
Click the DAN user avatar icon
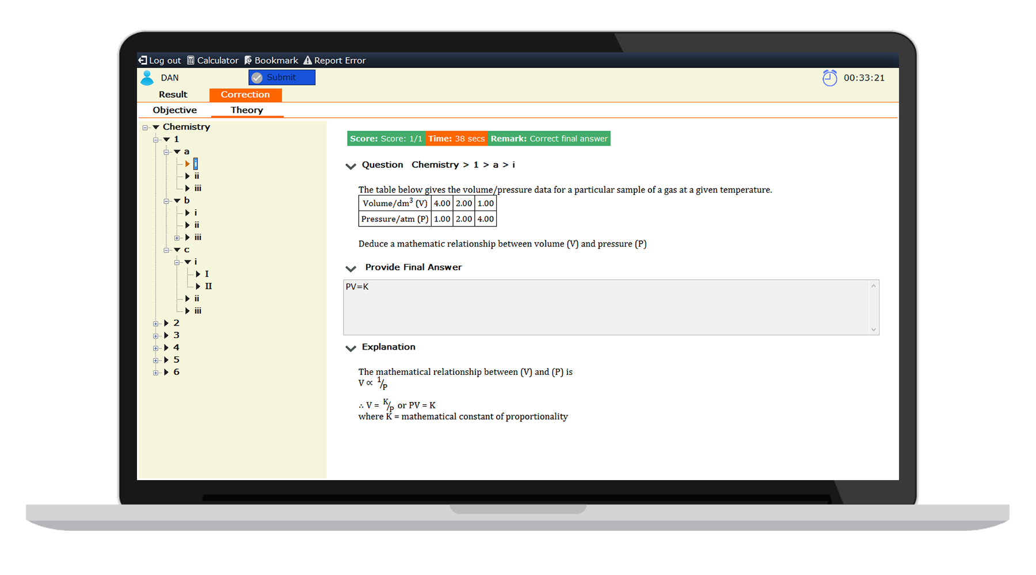147,78
